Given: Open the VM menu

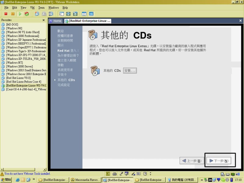Looking at the screenshot, I should 32,7.
